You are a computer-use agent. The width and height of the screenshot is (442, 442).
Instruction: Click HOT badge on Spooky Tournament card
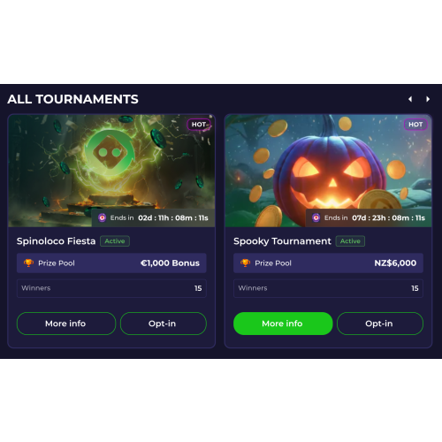point(415,125)
